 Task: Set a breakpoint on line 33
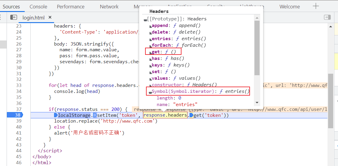19,85
